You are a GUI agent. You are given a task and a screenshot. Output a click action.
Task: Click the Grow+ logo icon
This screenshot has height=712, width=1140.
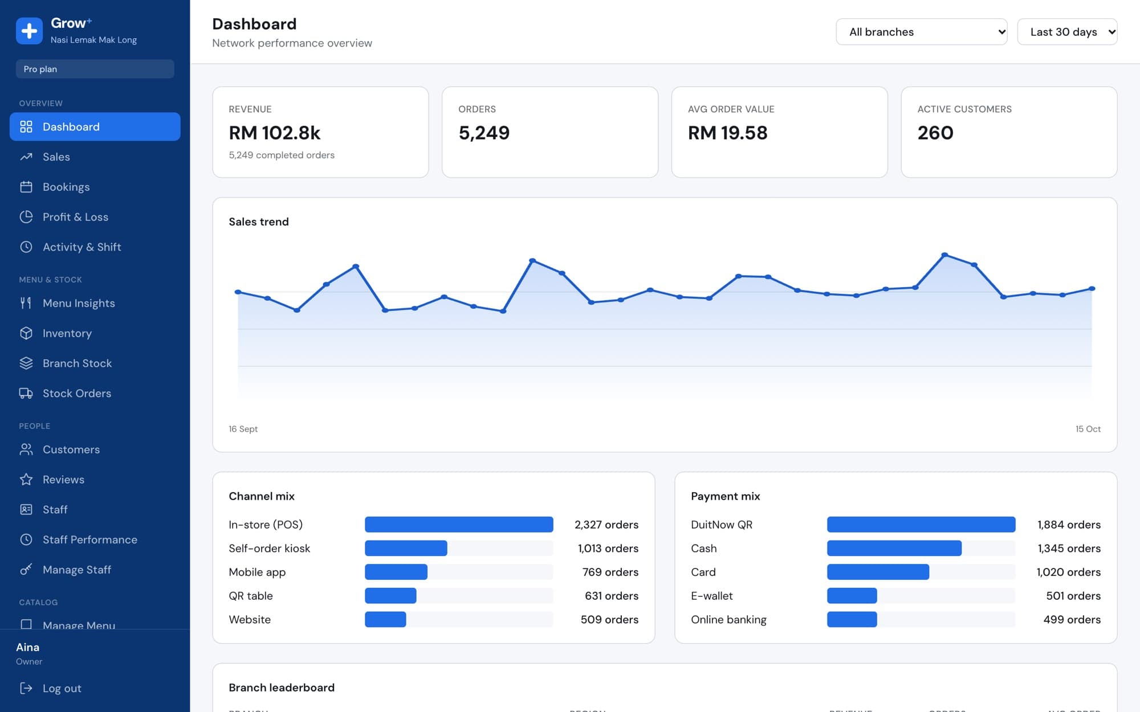(29, 30)
